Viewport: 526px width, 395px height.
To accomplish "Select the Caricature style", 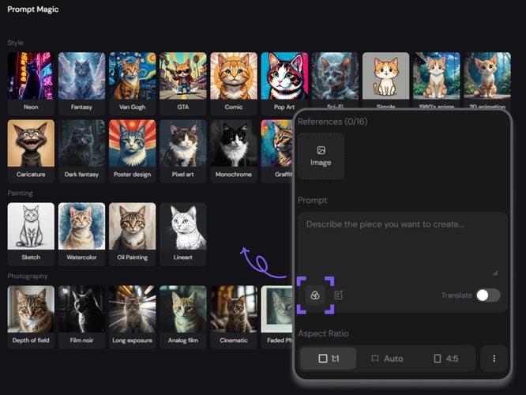I will [31, 151].
